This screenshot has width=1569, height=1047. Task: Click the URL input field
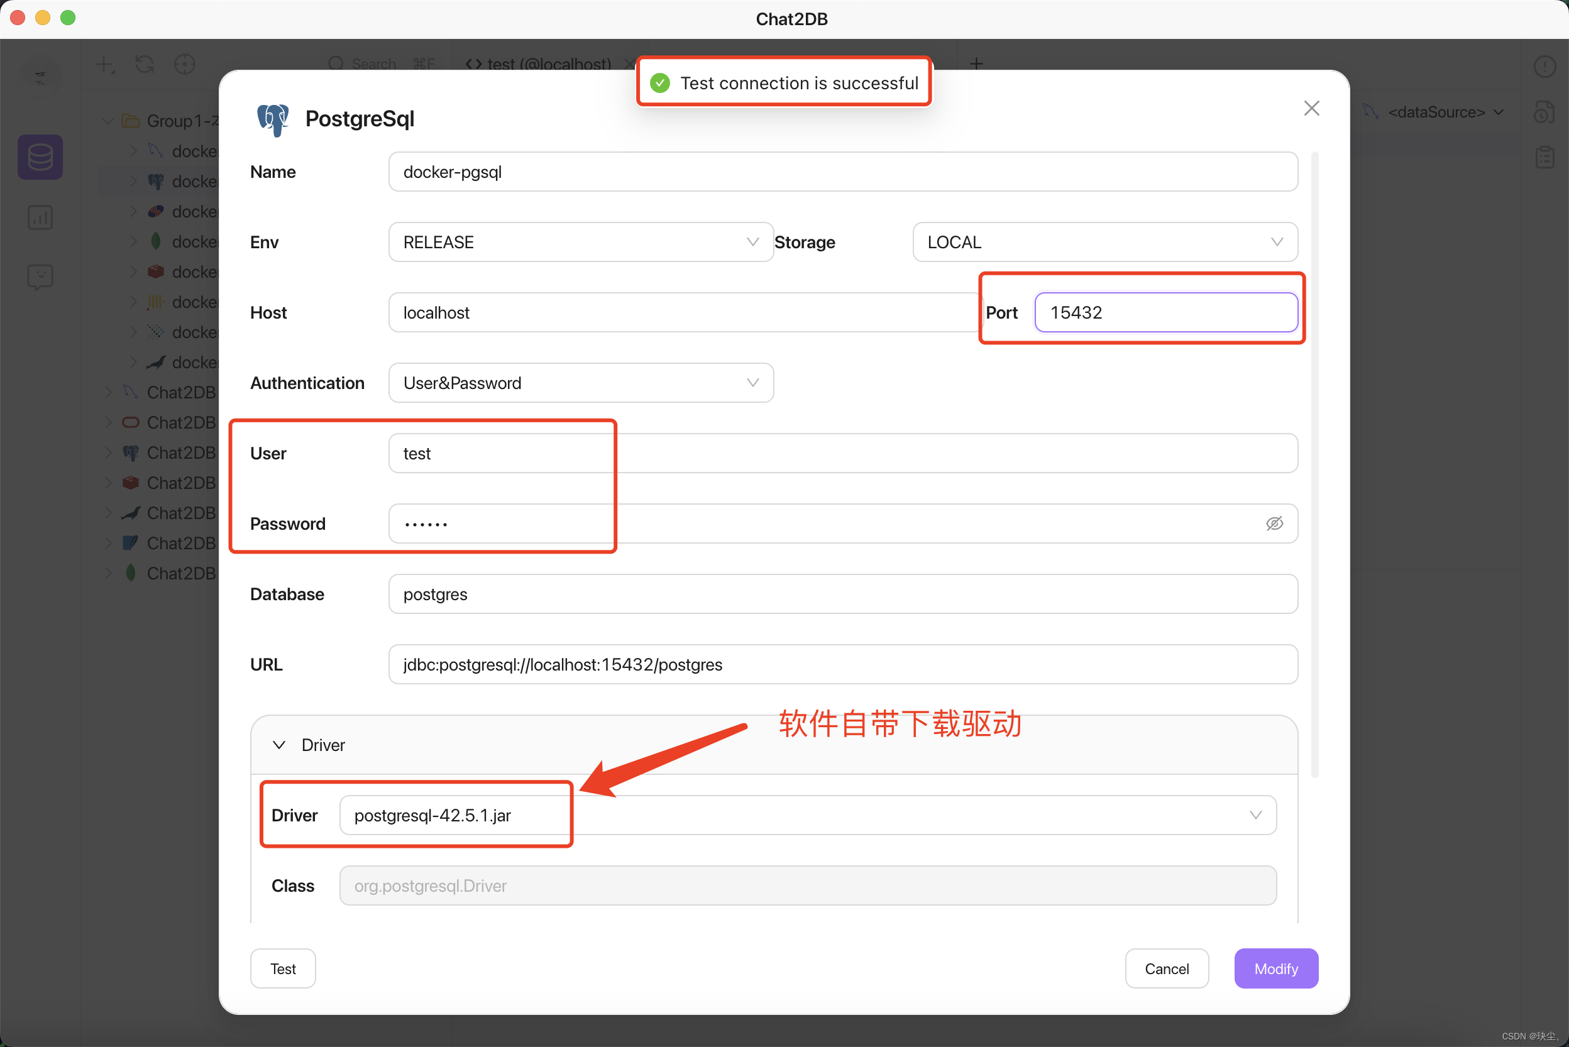[x=843, y=664]
